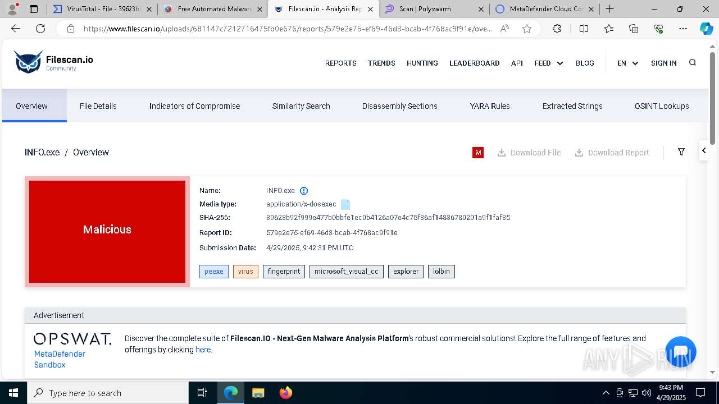Switch to YARA Rules tab
Viewport: 719px width, 404px height.
[x=490, y=106]
